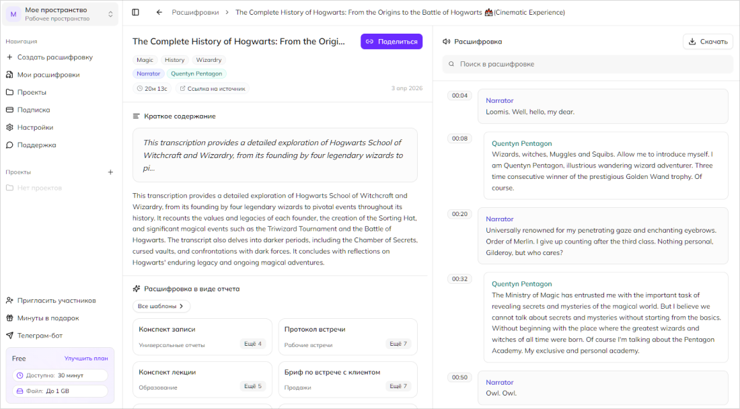Viewport: 740px width, 409px height.
Task: Click the back arrow icon
Action: coord(159,12)
